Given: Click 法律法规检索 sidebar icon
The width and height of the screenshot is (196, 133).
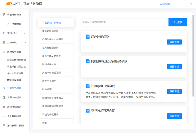Looking at the screenshot, I should (x=4, y=107).
